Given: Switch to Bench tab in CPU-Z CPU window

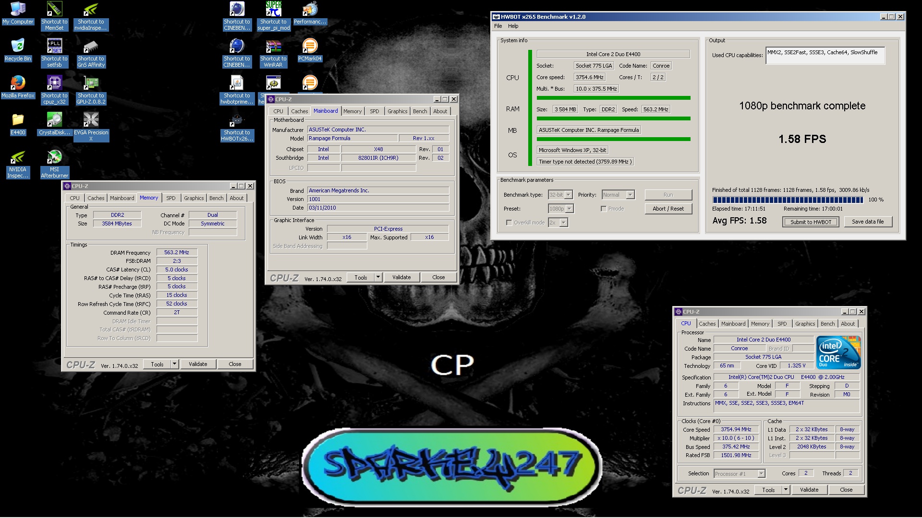Looking at the screenshot, I should click(x=828, y=324).
